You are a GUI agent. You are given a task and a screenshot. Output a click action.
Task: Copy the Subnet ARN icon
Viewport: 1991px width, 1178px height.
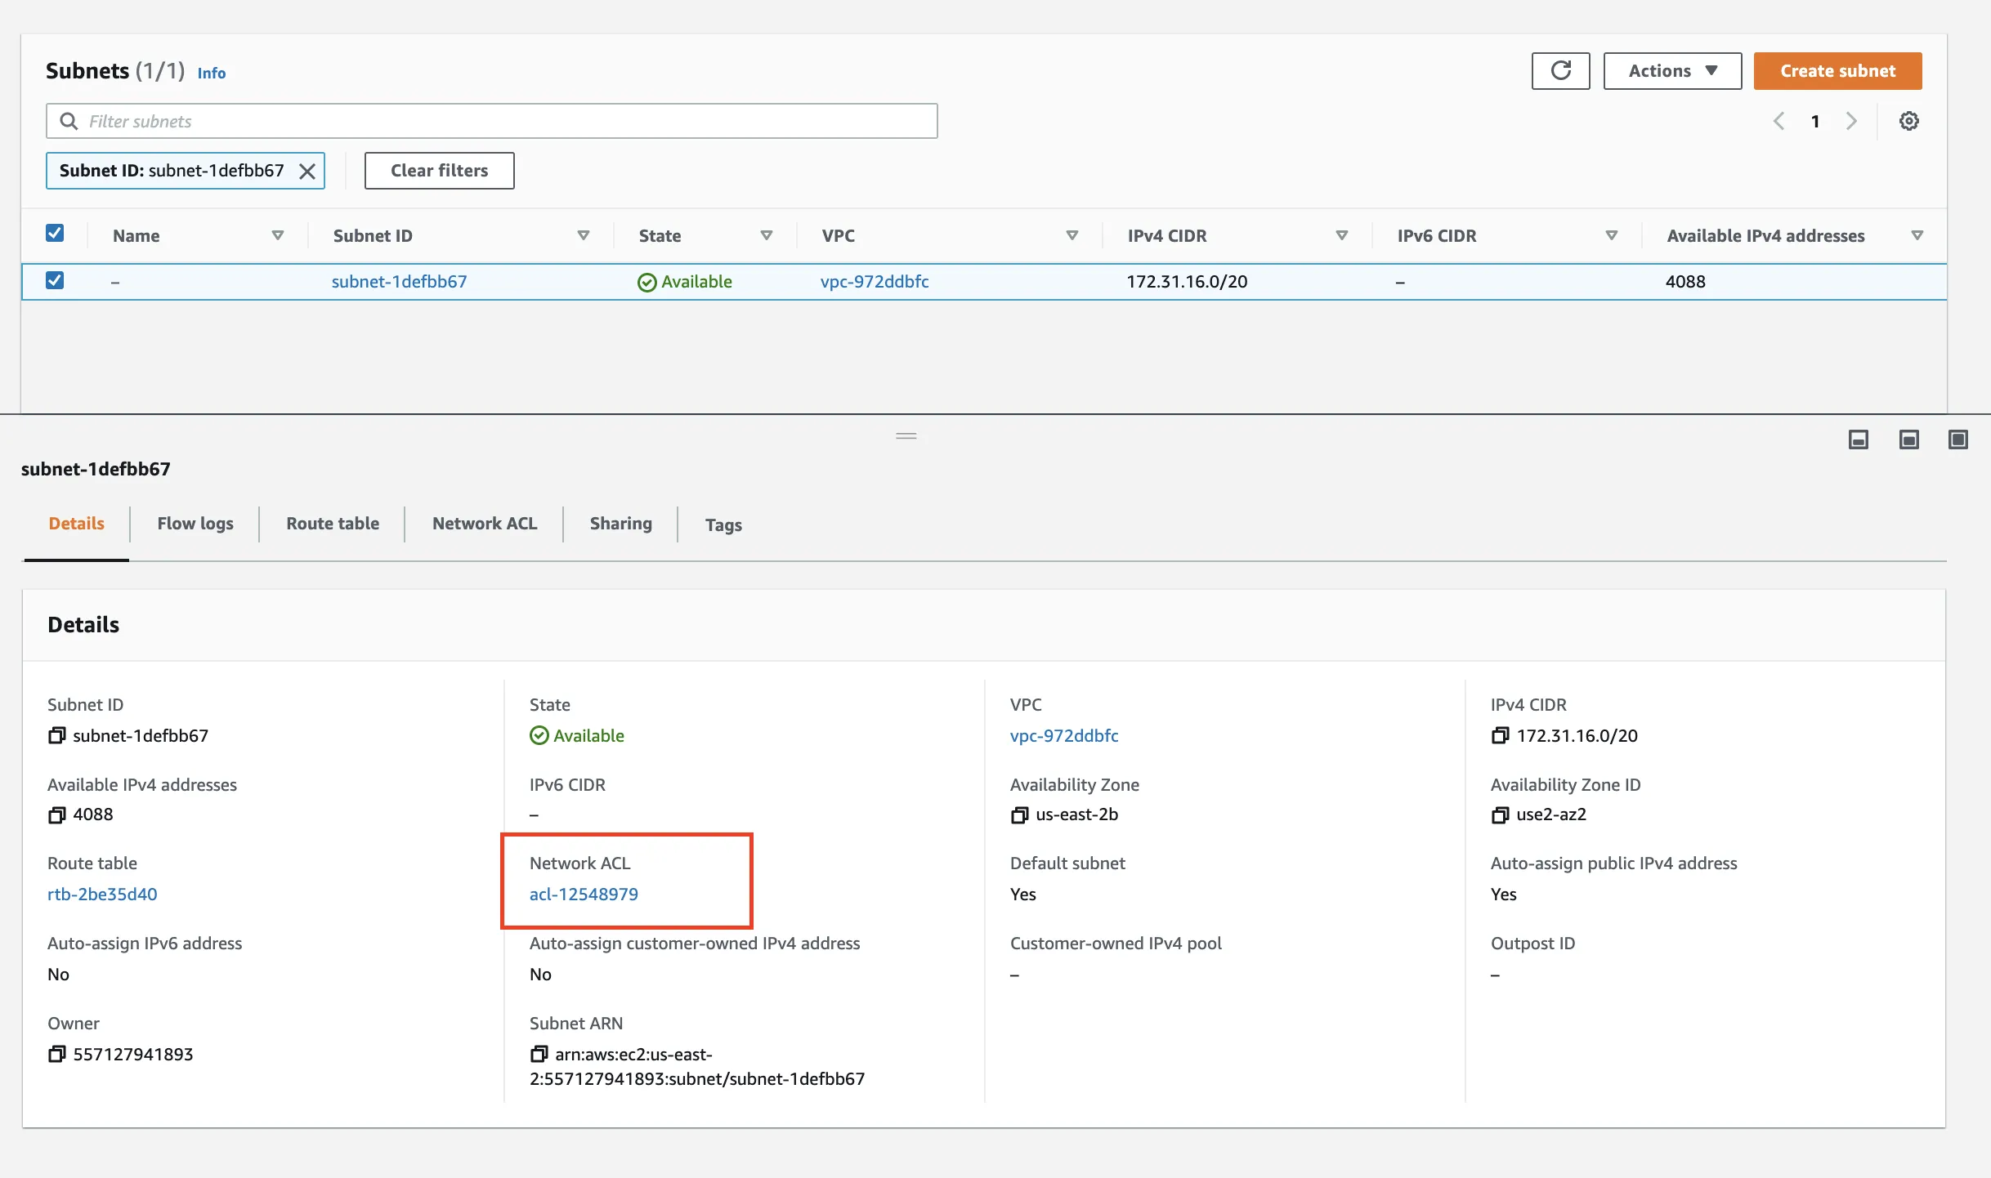tap(539, 1055)
